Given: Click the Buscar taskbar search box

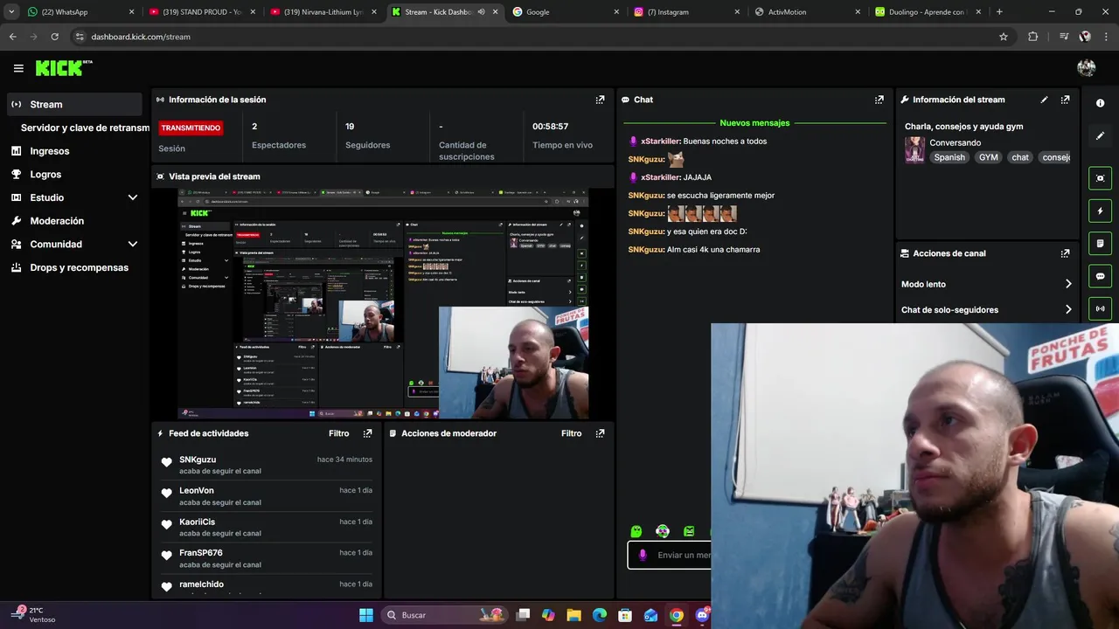Looking at the screenshot, I should 445,615.
